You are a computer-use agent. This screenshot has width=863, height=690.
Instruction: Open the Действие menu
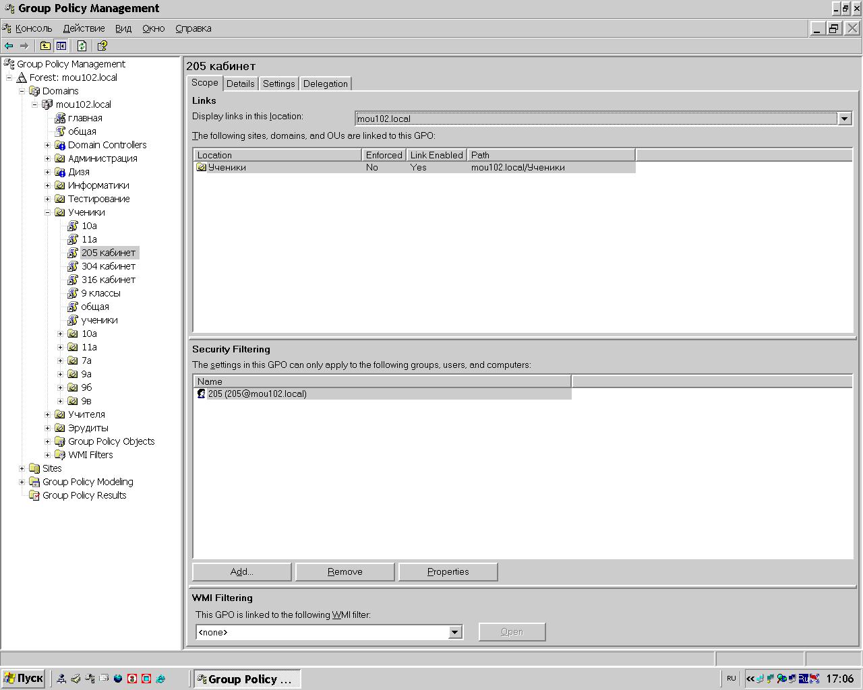tap(84, 28)
